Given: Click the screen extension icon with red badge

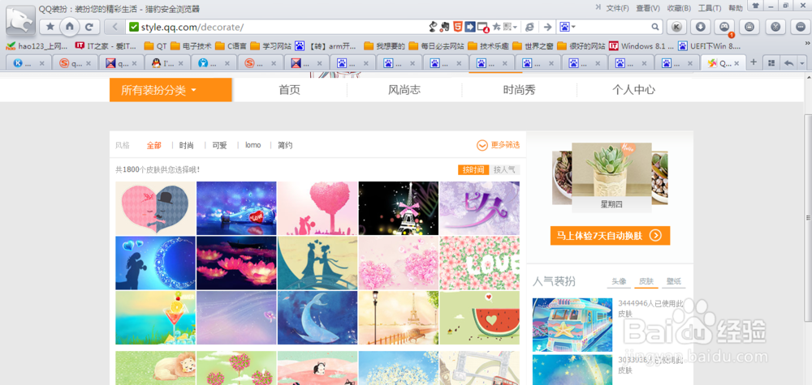Looking at the screenshot, I should coord(482,27).
